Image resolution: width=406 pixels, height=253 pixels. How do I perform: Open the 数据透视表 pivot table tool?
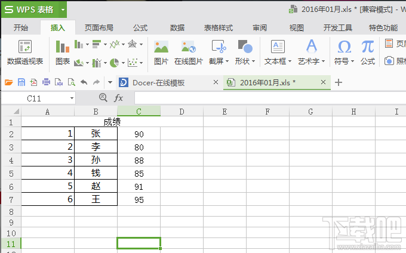25,53
